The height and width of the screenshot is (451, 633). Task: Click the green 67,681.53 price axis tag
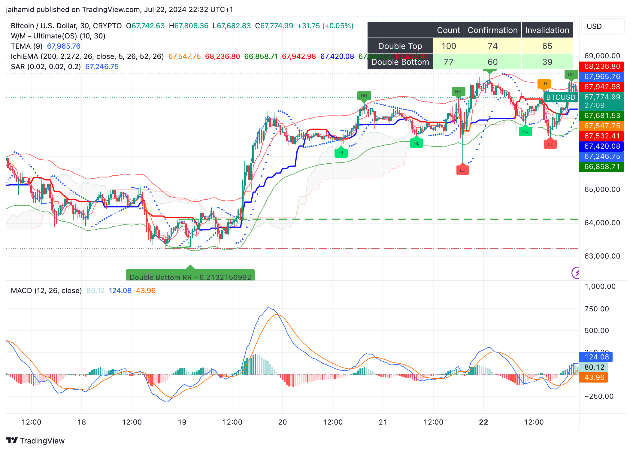point(601,116)
